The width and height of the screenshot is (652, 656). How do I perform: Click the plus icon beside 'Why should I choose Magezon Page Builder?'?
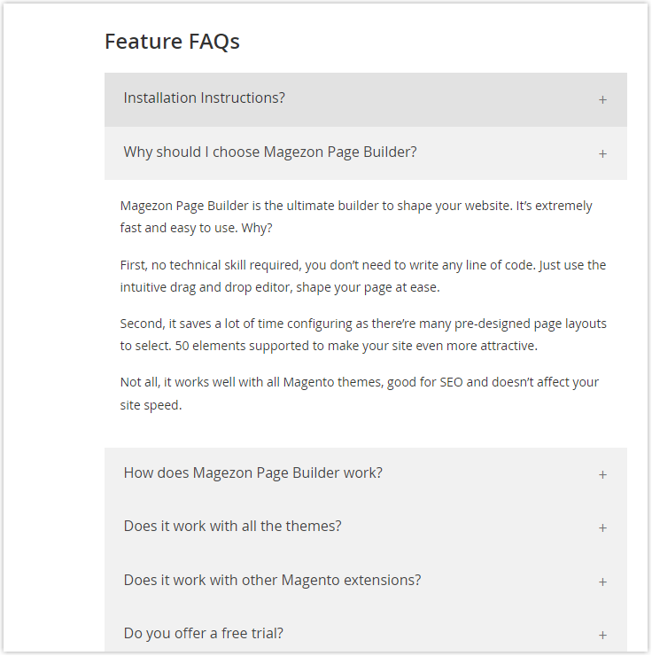pos(602,154)
